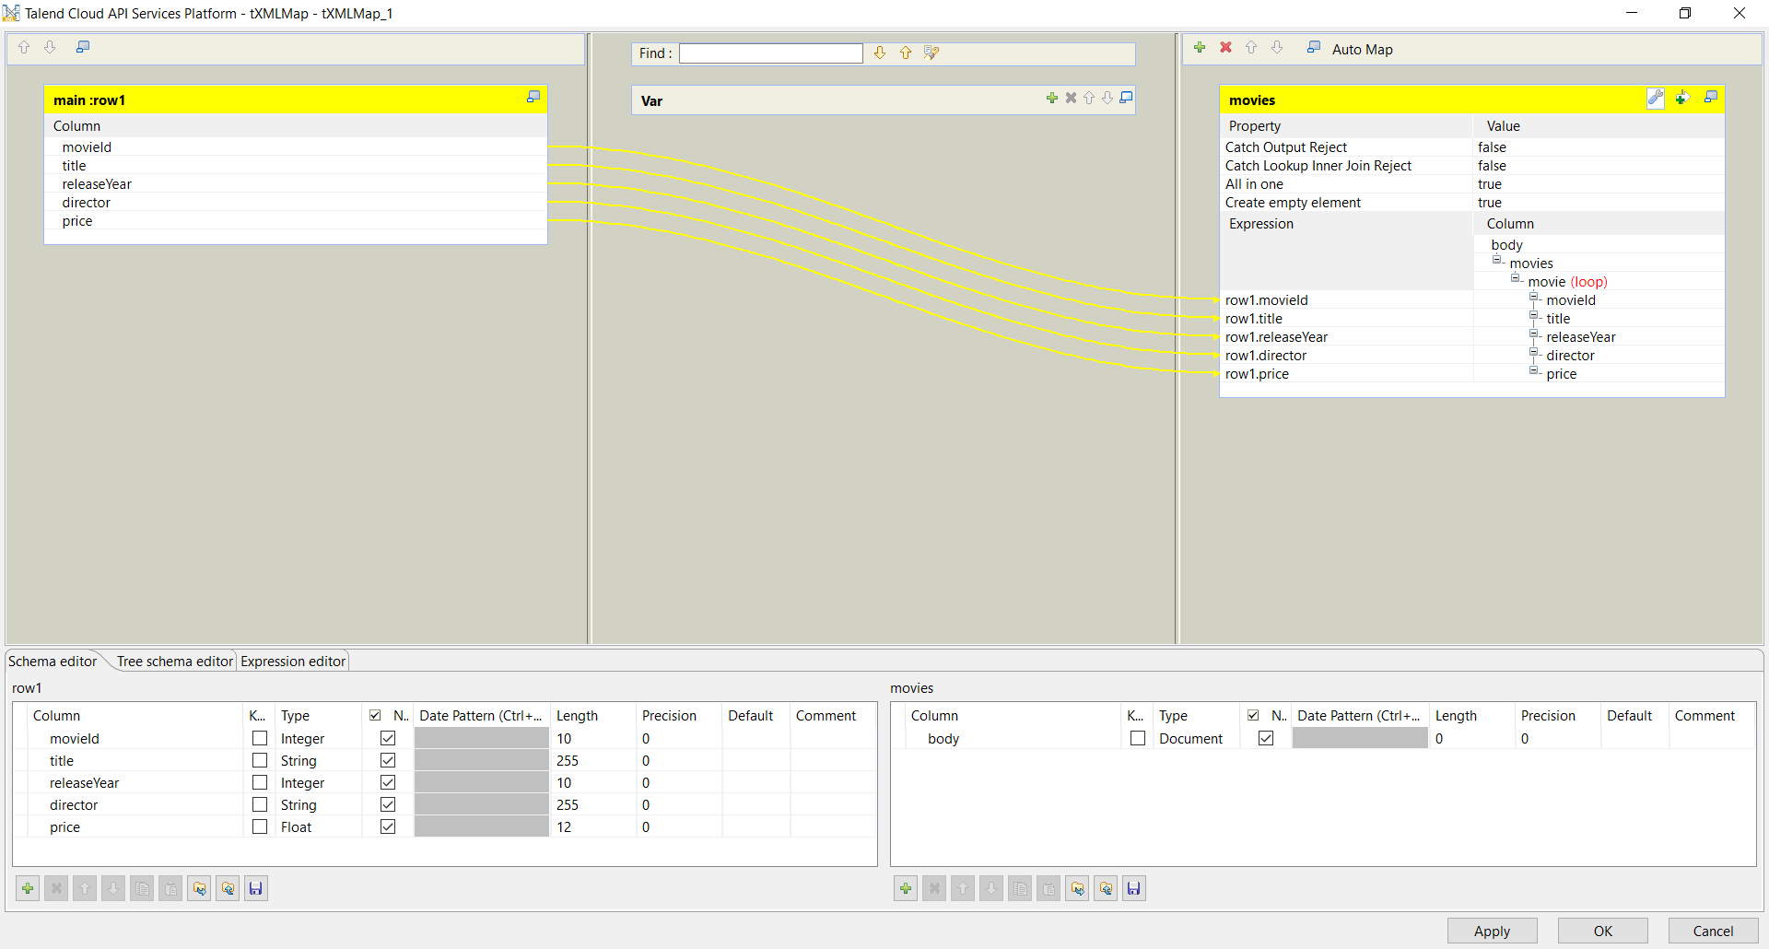Click the Apply button

coord(1492,931)
